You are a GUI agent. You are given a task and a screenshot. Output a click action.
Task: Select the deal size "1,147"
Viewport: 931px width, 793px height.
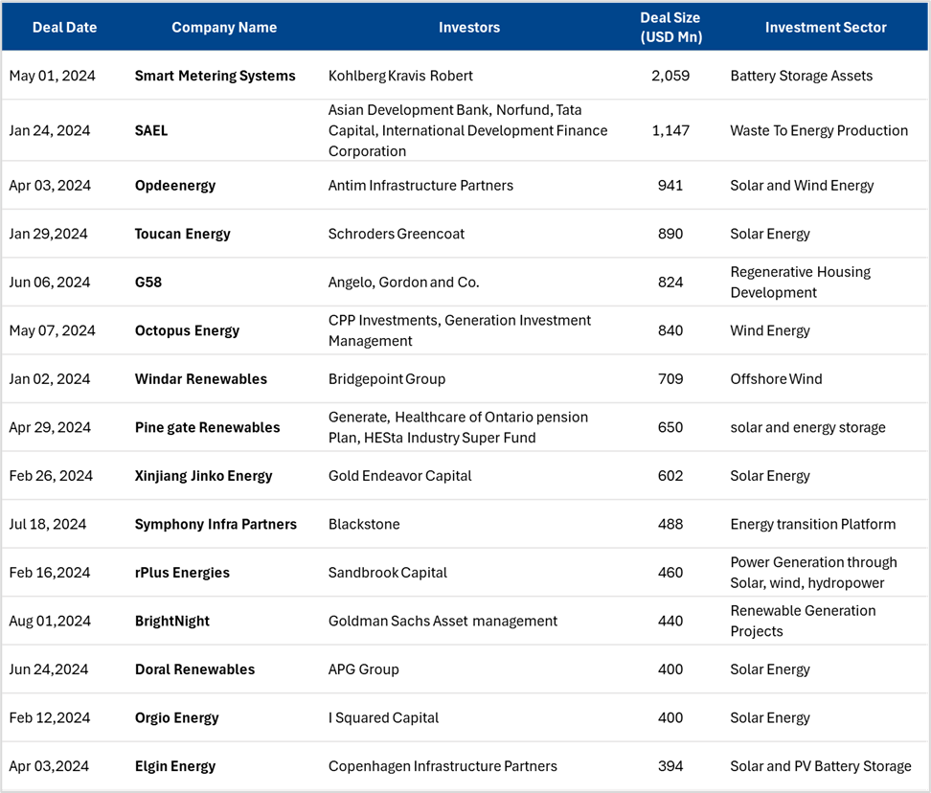click(670, 130)
